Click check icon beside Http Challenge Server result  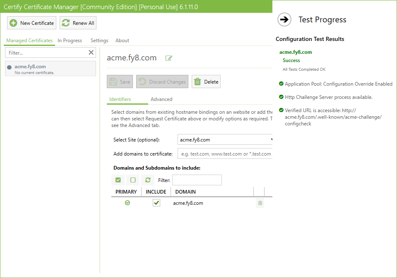[281, 97]
